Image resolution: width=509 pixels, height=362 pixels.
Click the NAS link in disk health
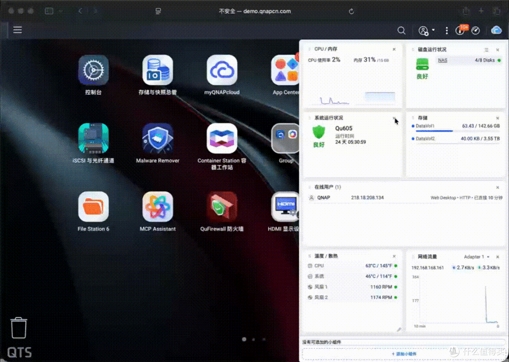coord(443,60)
